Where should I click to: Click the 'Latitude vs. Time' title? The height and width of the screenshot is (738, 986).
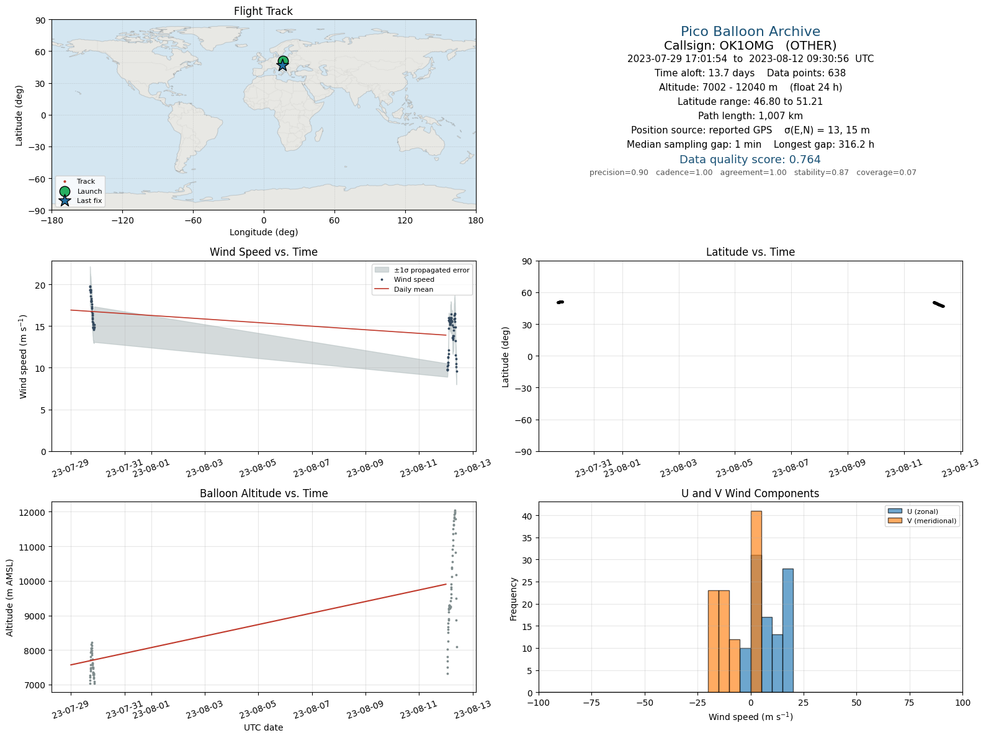[750, 252]
